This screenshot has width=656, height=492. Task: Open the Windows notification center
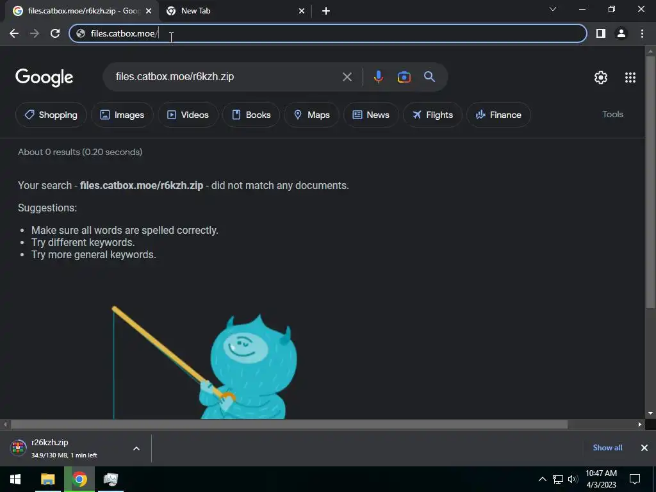[x=635, y=479]
